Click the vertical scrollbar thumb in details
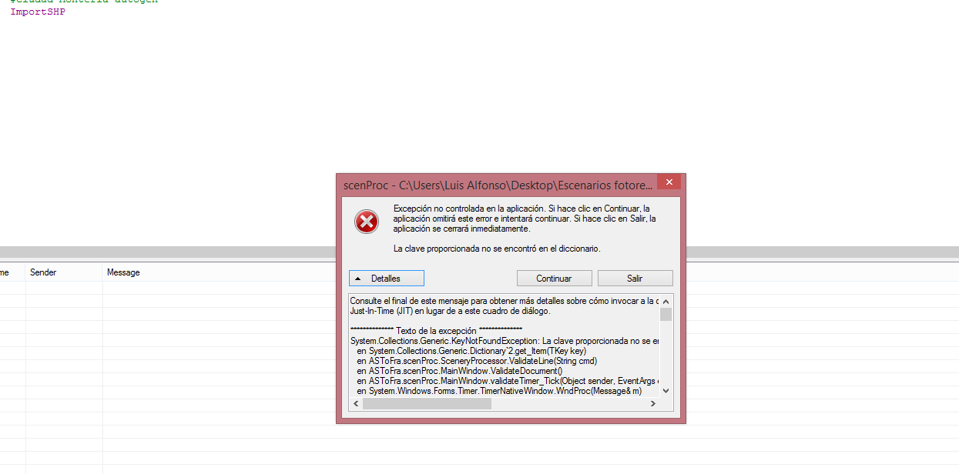The height and width of the screenshot is (474, 959). click(x=666, y=314)
